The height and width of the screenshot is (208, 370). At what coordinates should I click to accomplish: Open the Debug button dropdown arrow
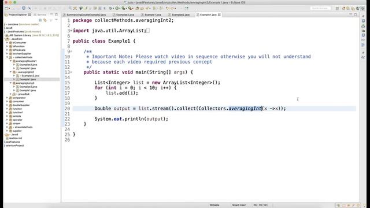pyautogui.click(x=113, y=9)
